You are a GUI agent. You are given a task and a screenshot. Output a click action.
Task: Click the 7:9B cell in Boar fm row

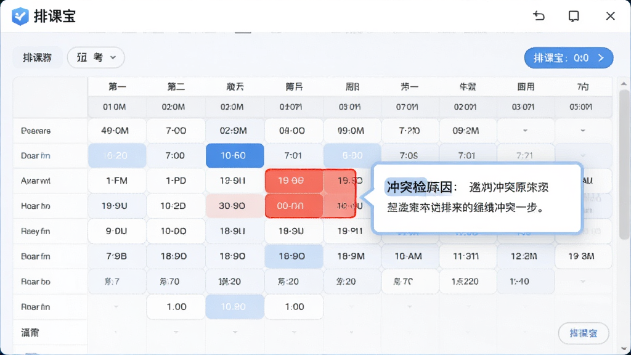tap(117, 256)
